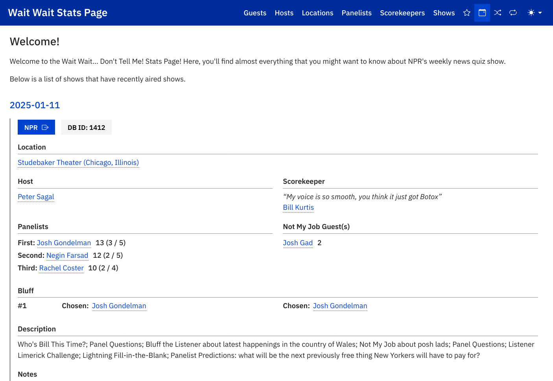
Task: Navigate to the Panelists section
Action: pos(356,13)
